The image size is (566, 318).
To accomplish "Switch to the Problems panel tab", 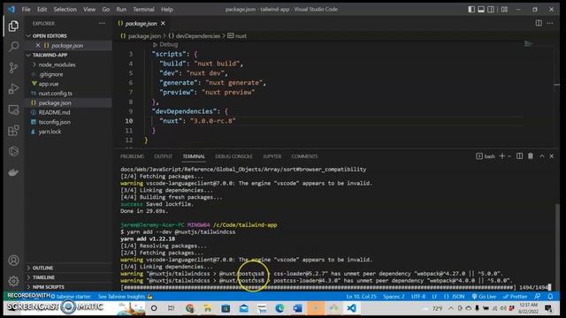I will [x=132, y=156].
